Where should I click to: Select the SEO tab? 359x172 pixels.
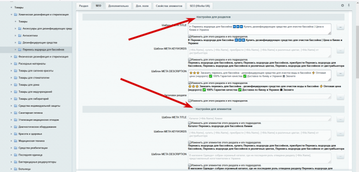click(98, 6)
